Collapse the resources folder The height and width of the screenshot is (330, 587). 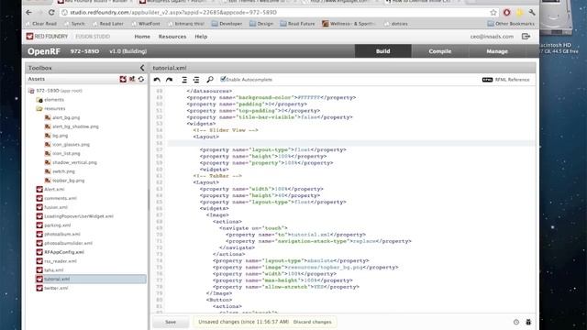click(51, 108)
